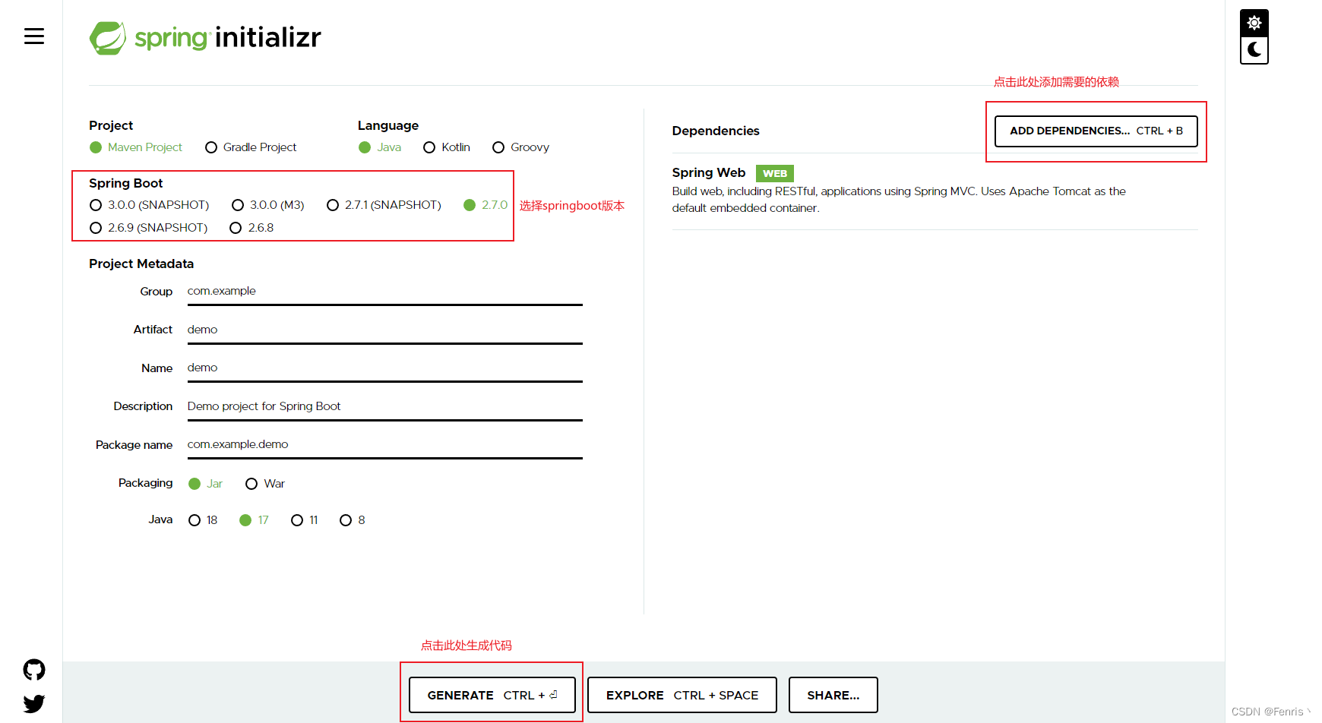
Task: Edit the Group field com.example
Action: (385, 292)
